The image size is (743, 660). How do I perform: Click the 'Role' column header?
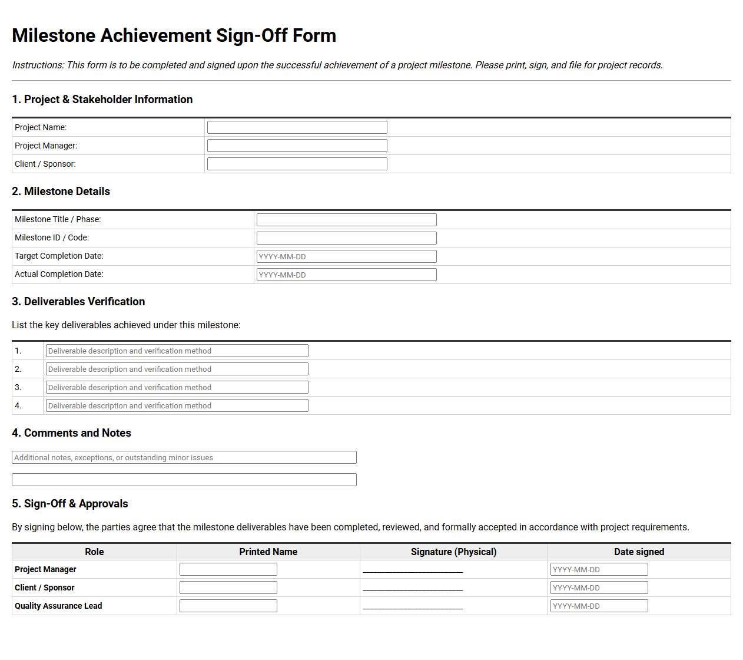pos(94,552)
